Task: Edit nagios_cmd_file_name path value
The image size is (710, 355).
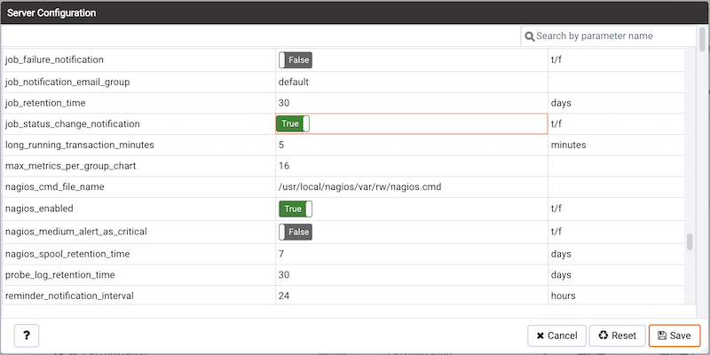Action: click(412, 186)
